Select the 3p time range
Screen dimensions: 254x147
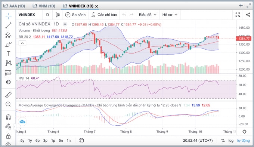[x=45, y=141]
